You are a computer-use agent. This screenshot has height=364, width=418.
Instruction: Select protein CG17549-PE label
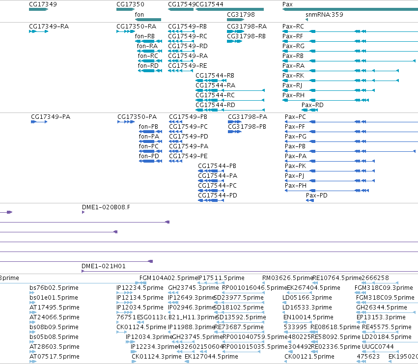pyautogui.click(x=189, y=156)
